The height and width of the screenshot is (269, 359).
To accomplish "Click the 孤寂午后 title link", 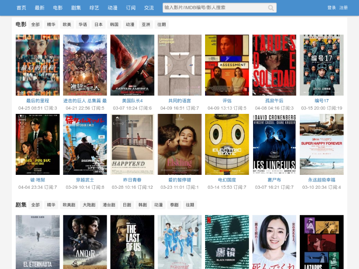I will 274,101.
